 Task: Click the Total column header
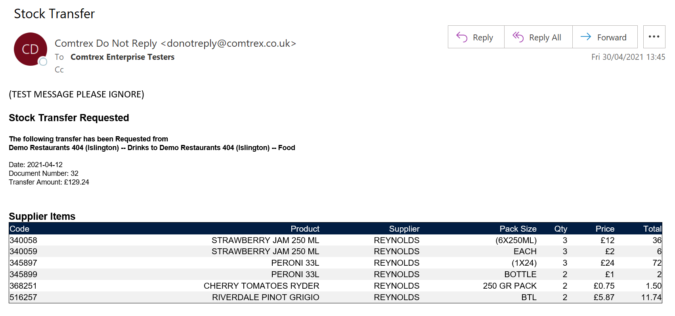click(x=652, y=229)
